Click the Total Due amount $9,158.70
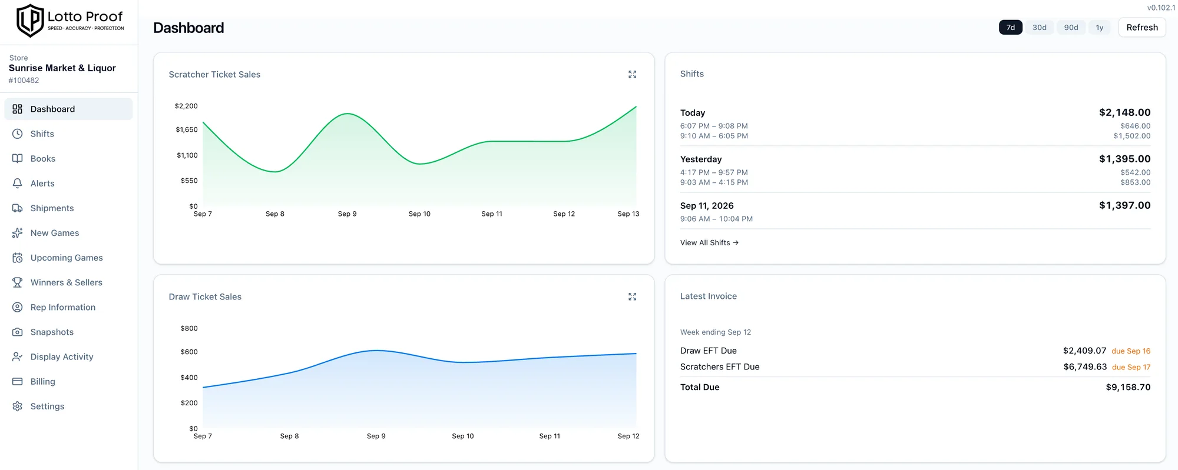 tap(1128, 387)
